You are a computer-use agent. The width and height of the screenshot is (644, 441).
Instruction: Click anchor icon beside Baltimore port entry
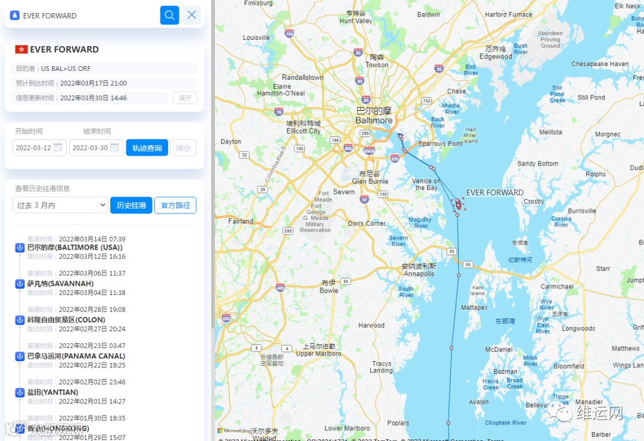pyautogui.click(x=20, y=247)
